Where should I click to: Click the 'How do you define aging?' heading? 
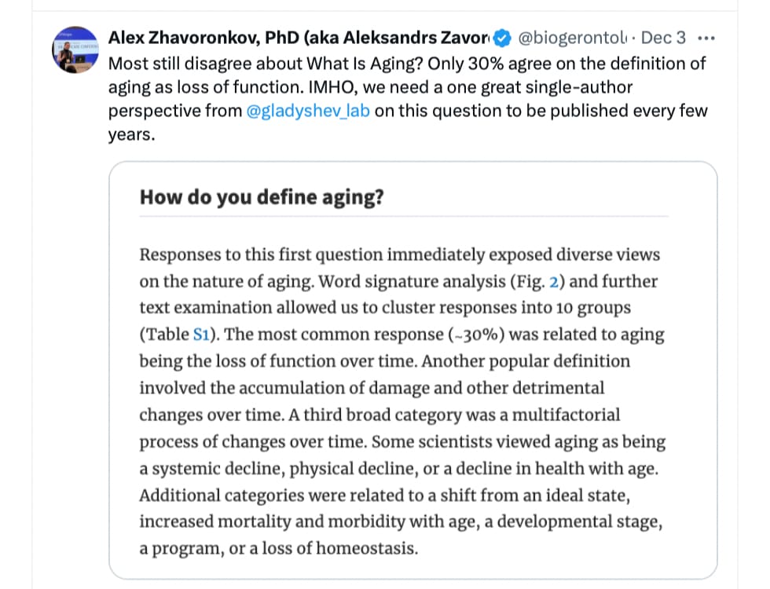[262, 197]
